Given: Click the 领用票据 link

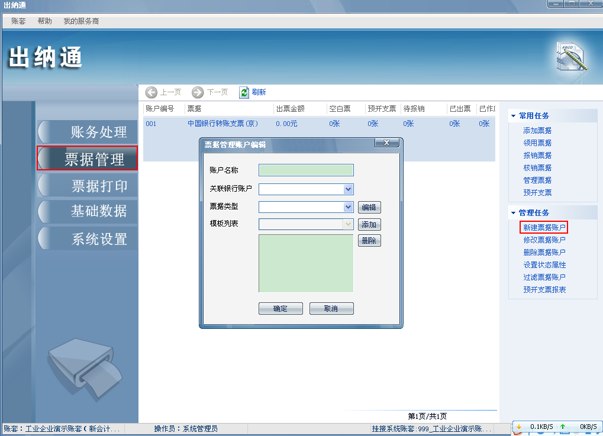Looking at the screenshot, I should (537, 143).
